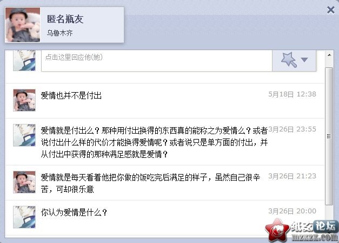Click the baby avatar next to 爱情也并不是付出
This screenshot has width=339, height=243.
[24, 100]
